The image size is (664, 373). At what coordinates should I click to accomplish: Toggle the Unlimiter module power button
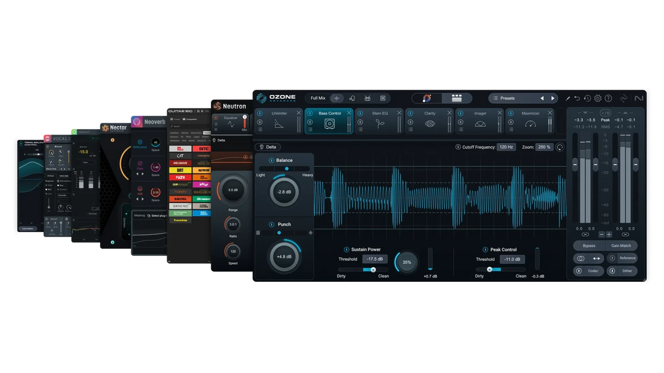point(260,113)
